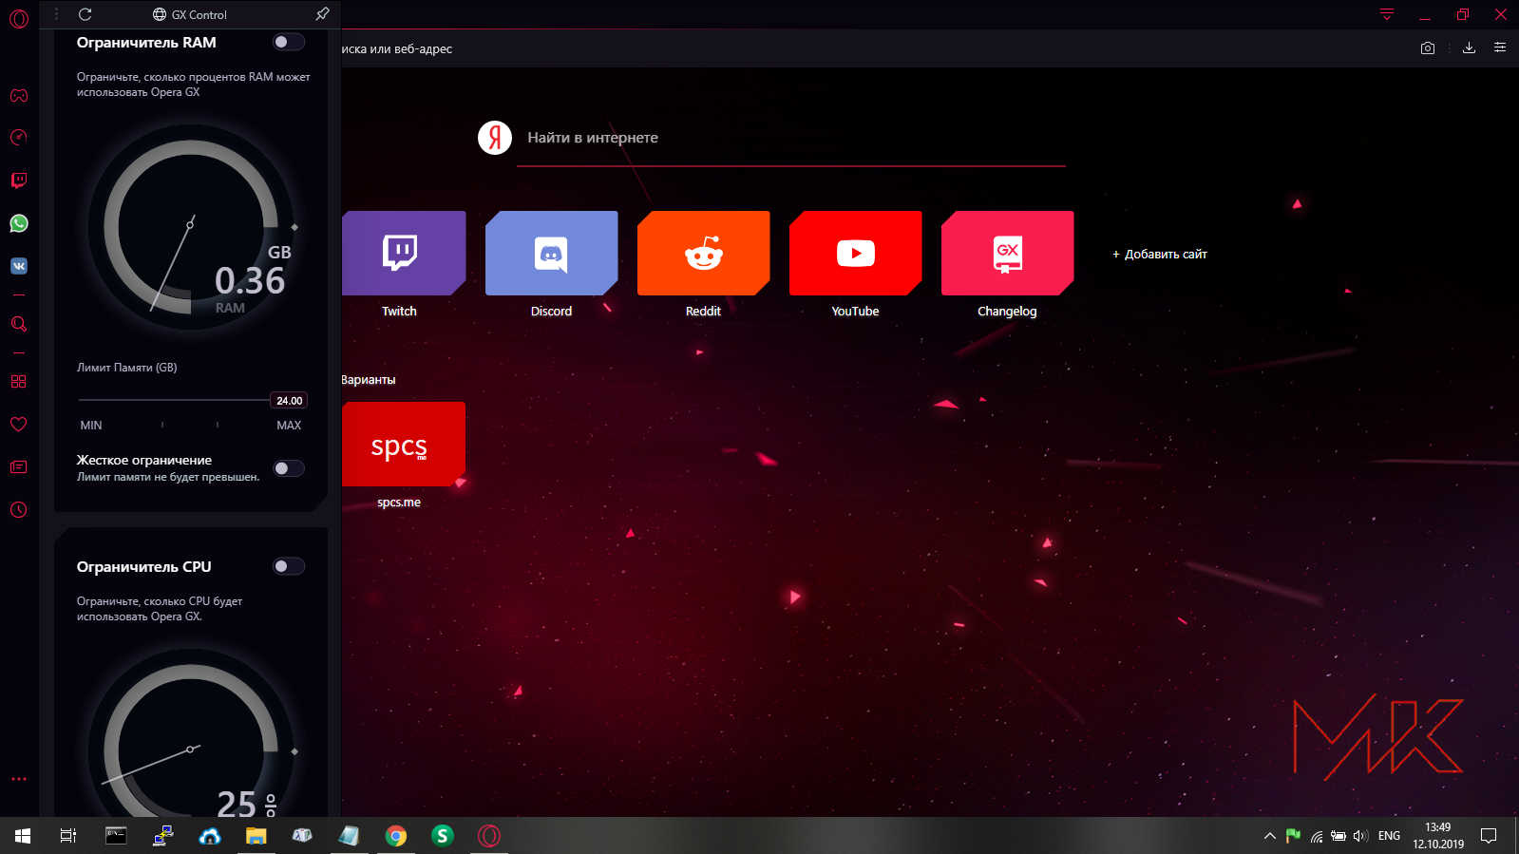Open GX Corner gamepad icon
The width and height of the screenshot is (1519, 854).
[x=19, y=95]
